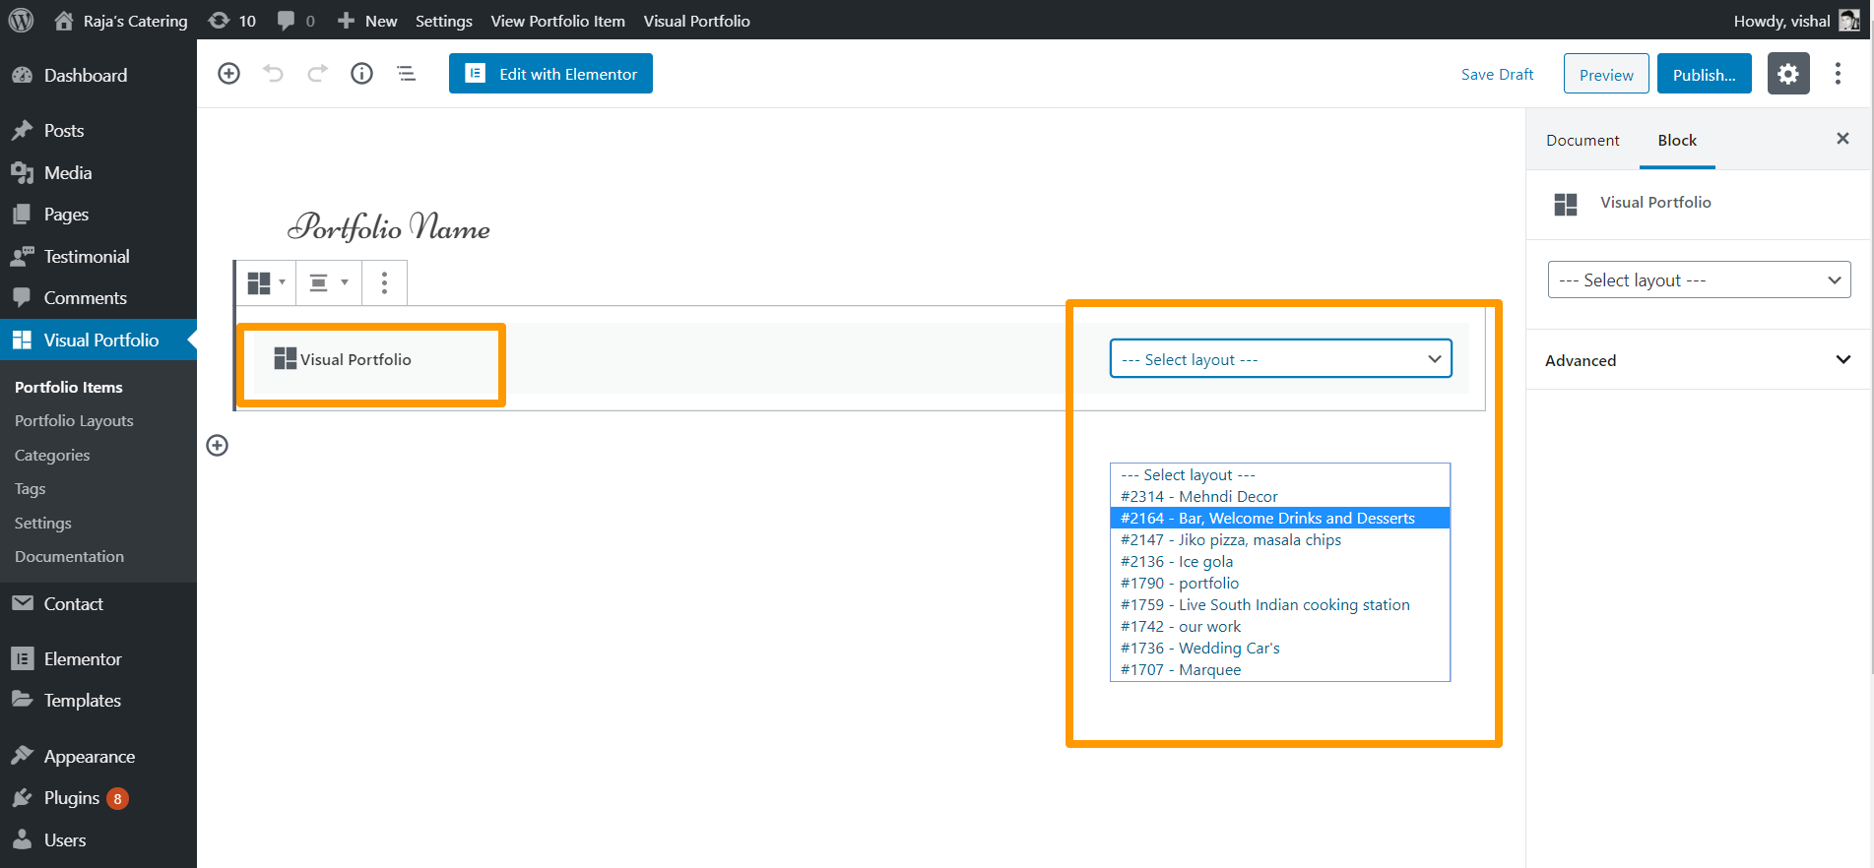Select #1759 - Live South Indian cooking station

(1279, 604)
